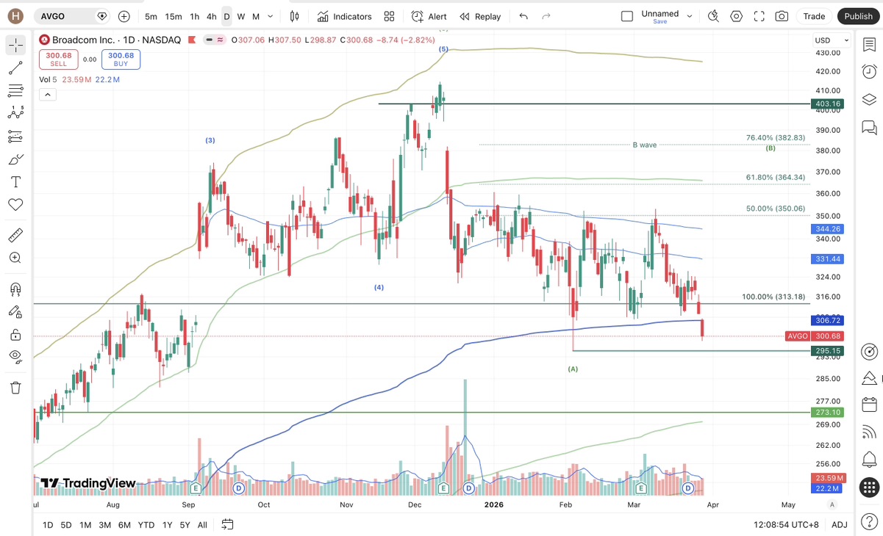Screen dimensions: 883x536
Task: Take a chart snapshot with camera icon
Action: click(782, 16)
